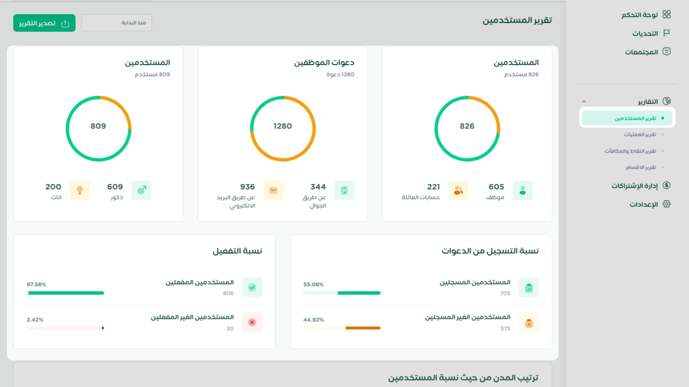Click the export upload icon on the green button
Viewport: 689px width, 387px height.
click(65, 23)
